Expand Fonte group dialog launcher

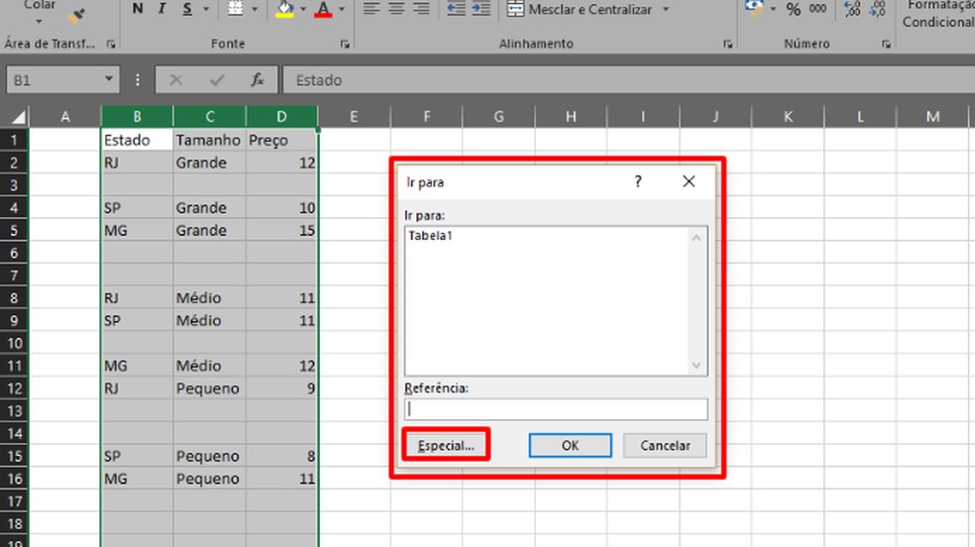point(345,45)
